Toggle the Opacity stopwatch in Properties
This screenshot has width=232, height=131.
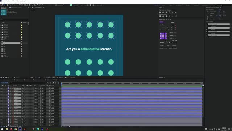pos(207,19)
